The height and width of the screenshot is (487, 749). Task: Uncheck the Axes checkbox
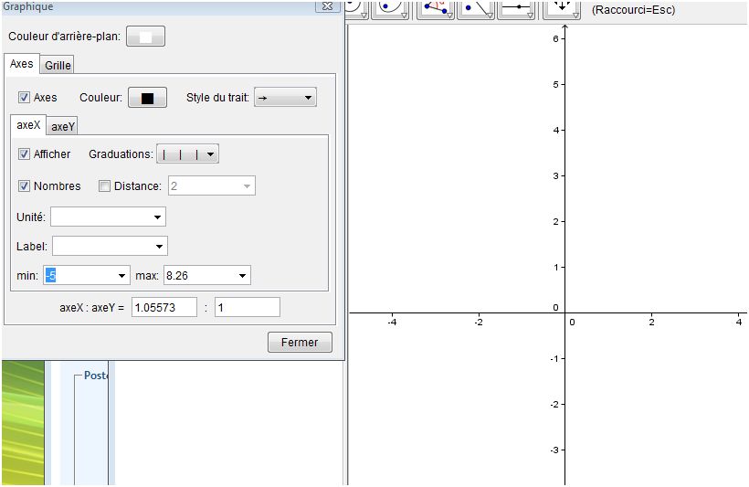pyautogui.click(x=25, y=97)
